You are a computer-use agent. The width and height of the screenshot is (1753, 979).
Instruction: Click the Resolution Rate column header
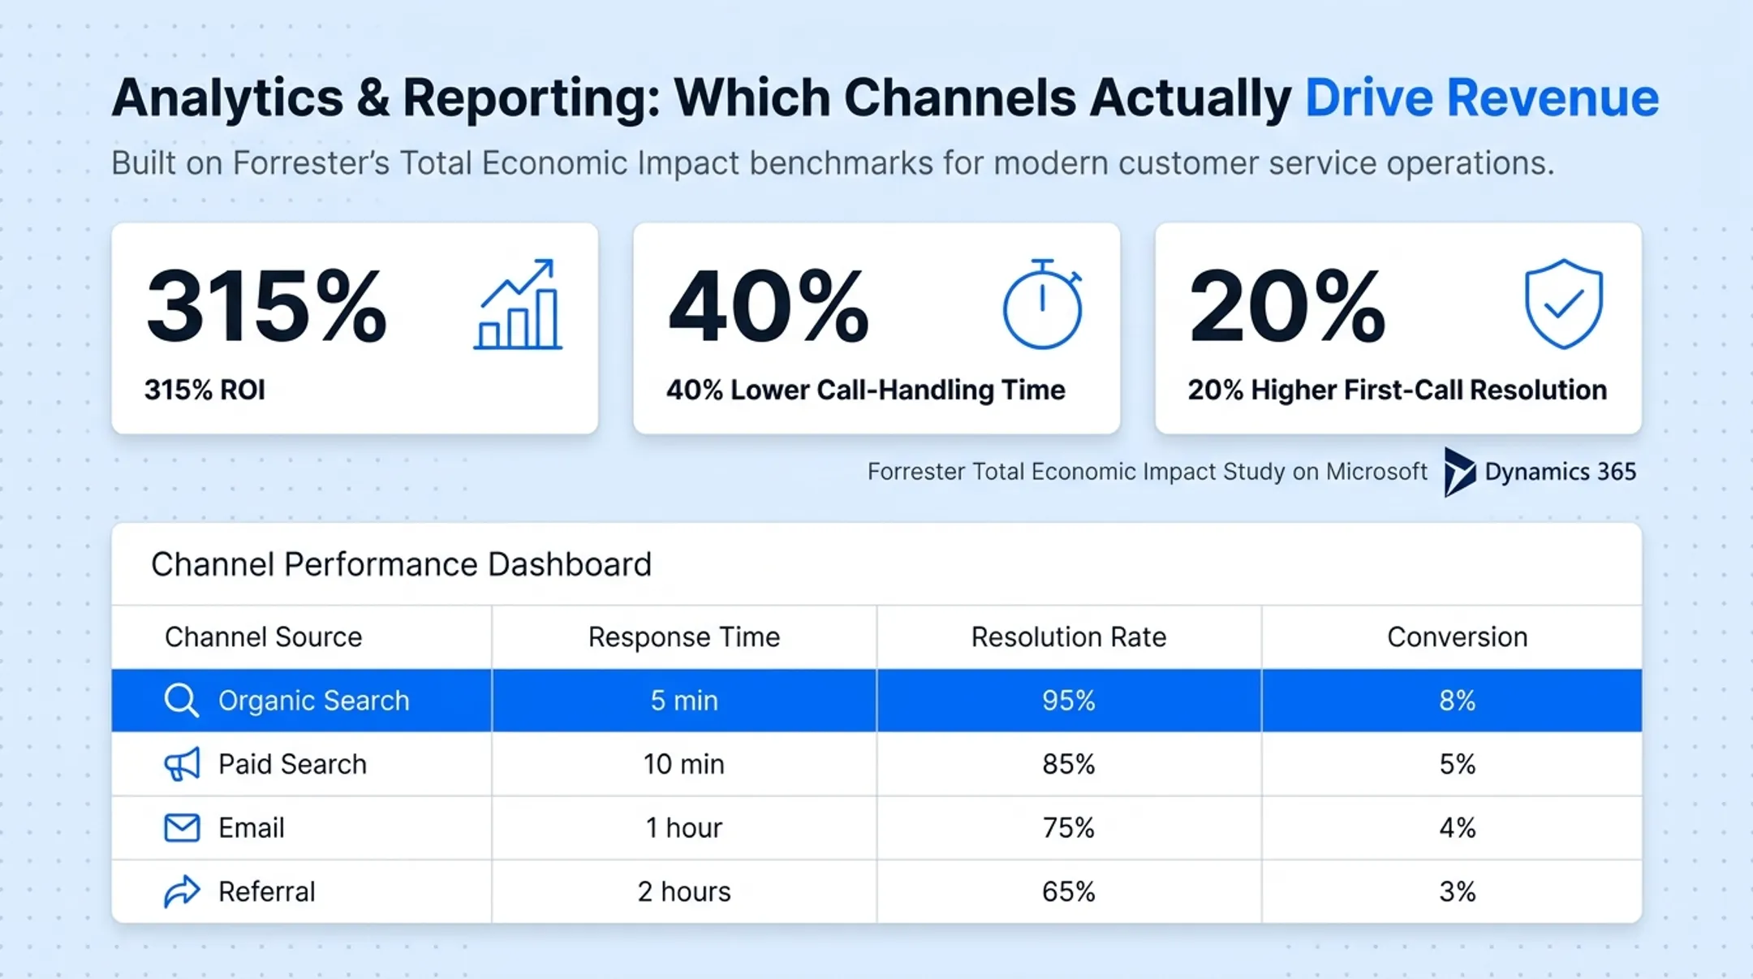(1069, 637)
